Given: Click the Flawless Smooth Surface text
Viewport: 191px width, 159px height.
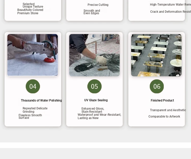Looking at the screenshot, I should coord(30,117).
